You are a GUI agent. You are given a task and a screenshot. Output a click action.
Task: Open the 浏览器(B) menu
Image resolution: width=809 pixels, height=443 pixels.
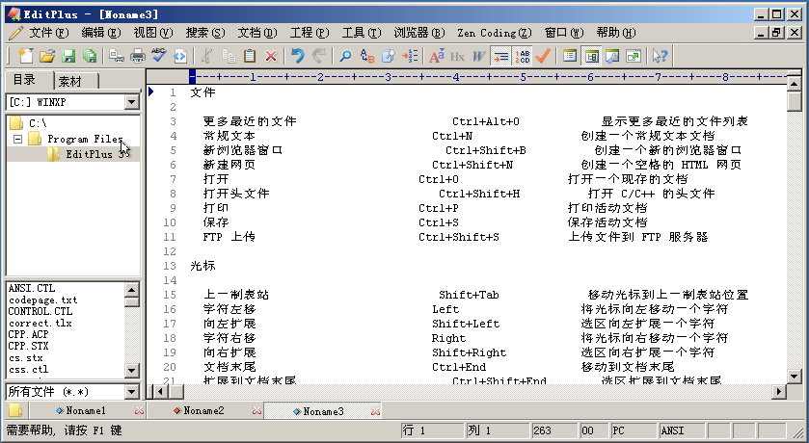point(419,33)
